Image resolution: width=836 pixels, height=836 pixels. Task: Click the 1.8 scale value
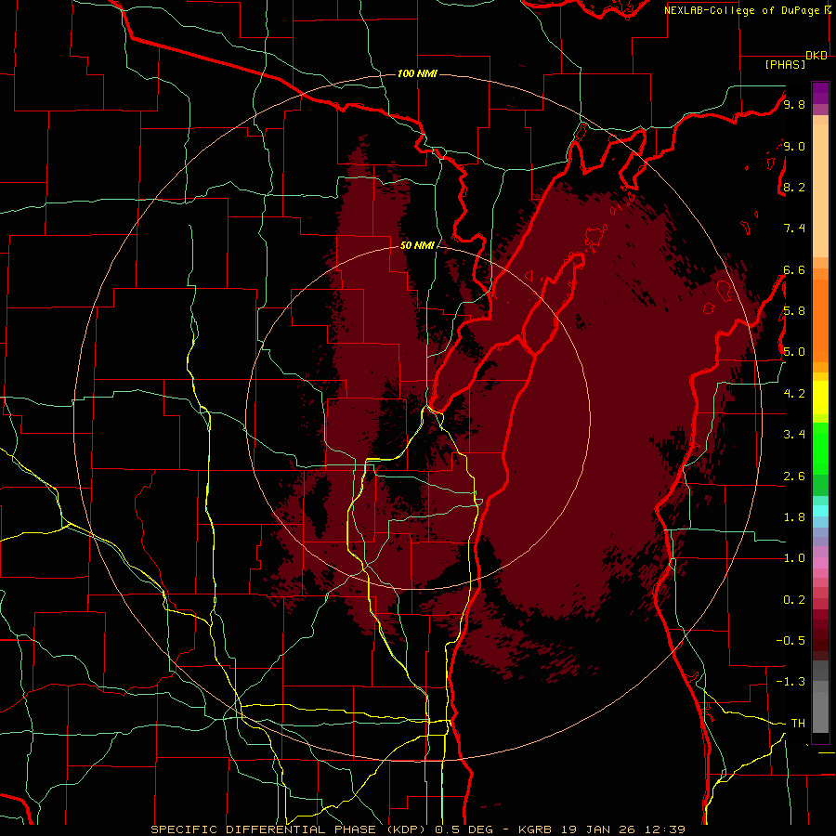794,517
